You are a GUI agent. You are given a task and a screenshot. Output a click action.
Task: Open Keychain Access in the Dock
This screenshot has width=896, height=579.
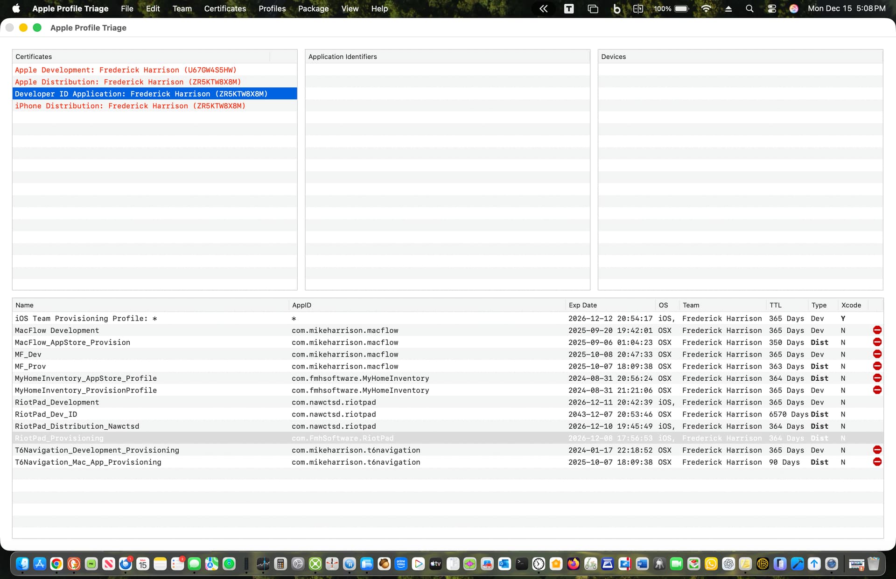tap(659, 564)
